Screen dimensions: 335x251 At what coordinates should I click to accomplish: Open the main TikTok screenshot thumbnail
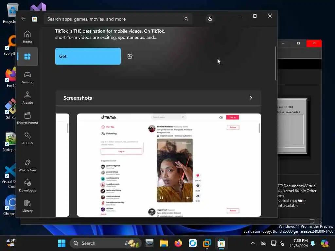169,165
